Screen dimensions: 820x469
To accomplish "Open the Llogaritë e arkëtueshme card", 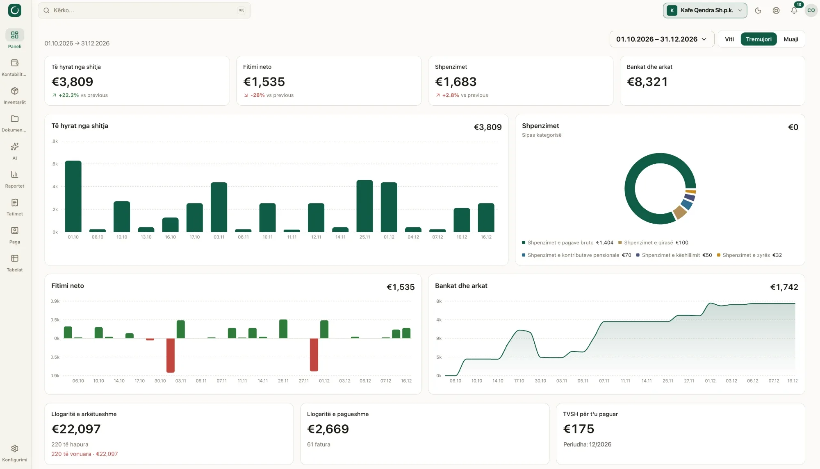I will click(x=169, y=434).
